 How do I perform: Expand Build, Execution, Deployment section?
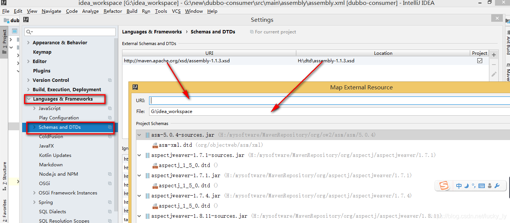29,90
